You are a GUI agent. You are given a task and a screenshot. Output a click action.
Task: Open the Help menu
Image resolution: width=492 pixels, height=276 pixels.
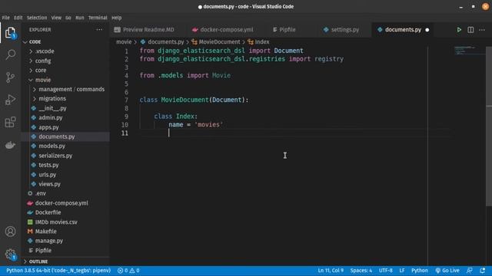tap(116, 18)
